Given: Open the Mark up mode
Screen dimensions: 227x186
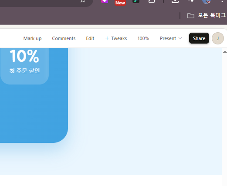Looking at the screenshot, I should pos(32,38).
